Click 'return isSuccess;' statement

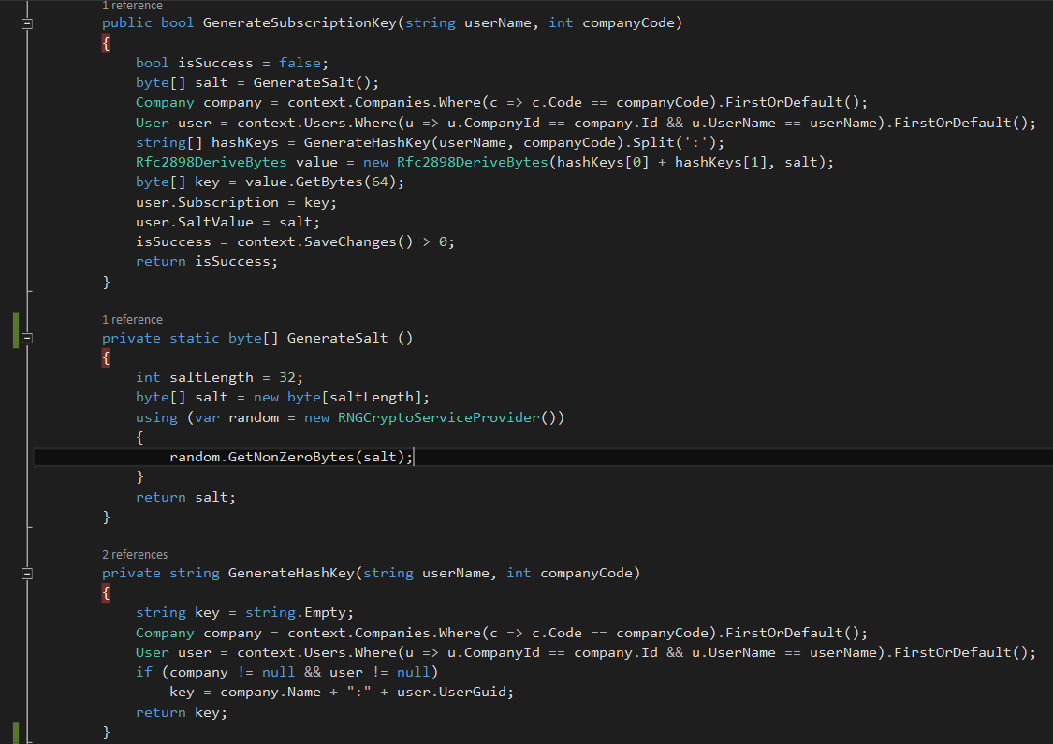point(207,262)
